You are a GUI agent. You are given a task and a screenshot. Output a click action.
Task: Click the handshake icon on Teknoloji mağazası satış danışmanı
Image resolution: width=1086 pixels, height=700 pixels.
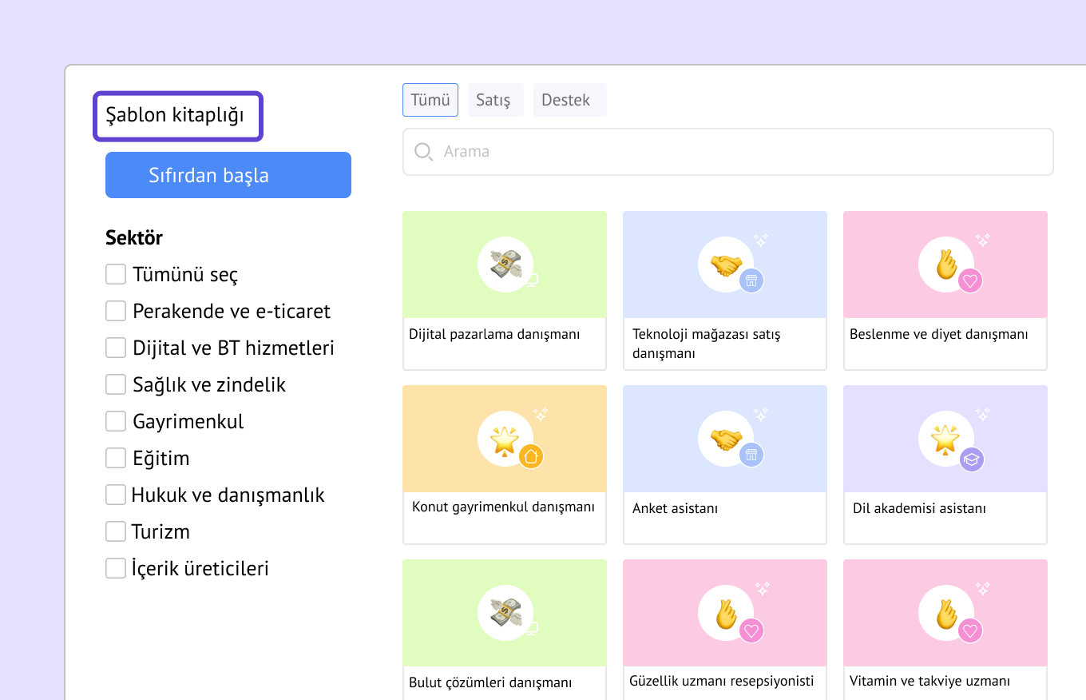tap(725, 264)
